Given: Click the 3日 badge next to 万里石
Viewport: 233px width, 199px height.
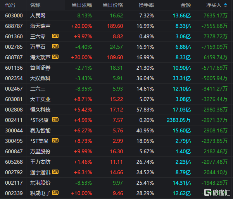Looking at the screenshot, I should click(x=55, y=46).
